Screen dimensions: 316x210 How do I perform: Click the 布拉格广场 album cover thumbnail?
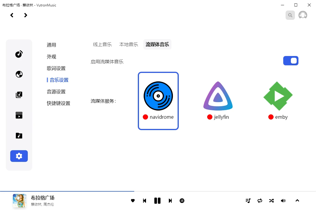(x=20, y=201)
